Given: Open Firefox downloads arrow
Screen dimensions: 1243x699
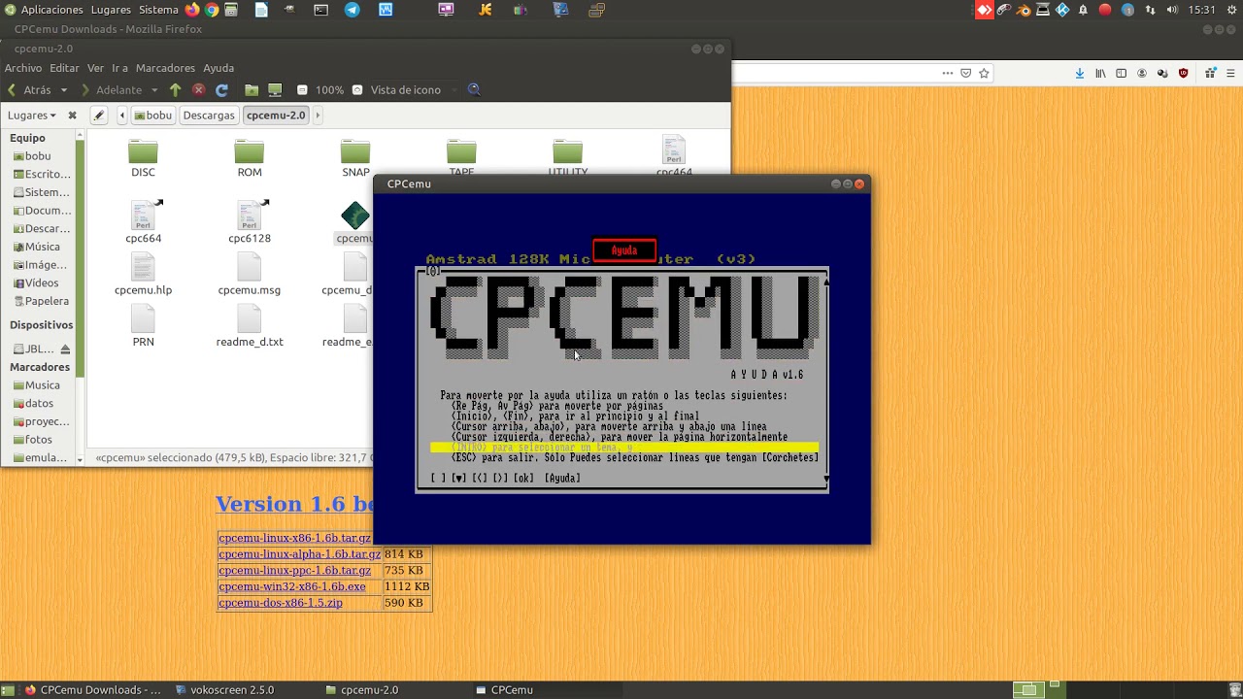Looking at the screenshot, I should pyautogui.click(x=1079, y=73).
